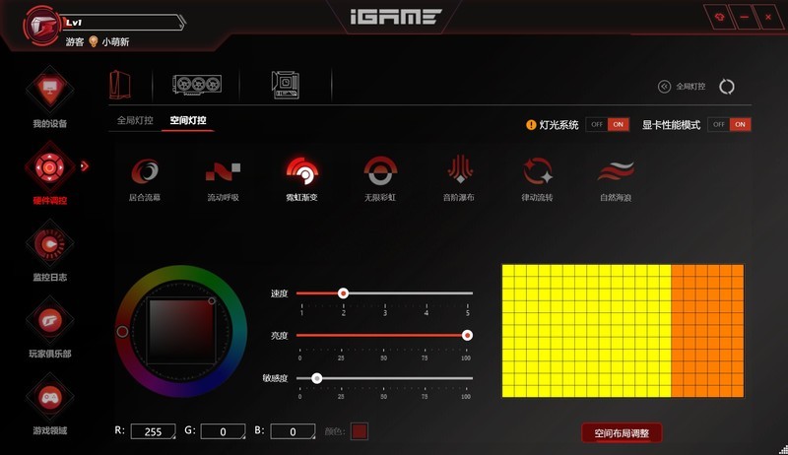Select the graphics card device icon
This screenshot has width=788, height=455.
197,85
